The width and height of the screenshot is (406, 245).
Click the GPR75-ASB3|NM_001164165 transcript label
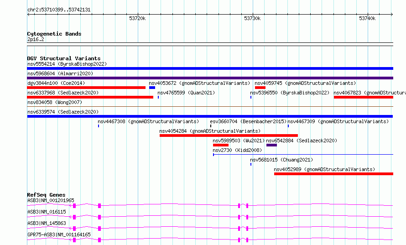point(59,235)
